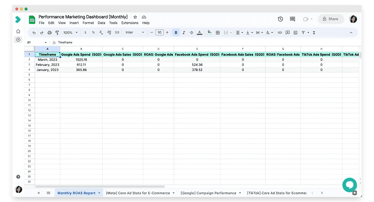Click sidebar play circle icon
The image size is (374, 202).
(18, 40)
